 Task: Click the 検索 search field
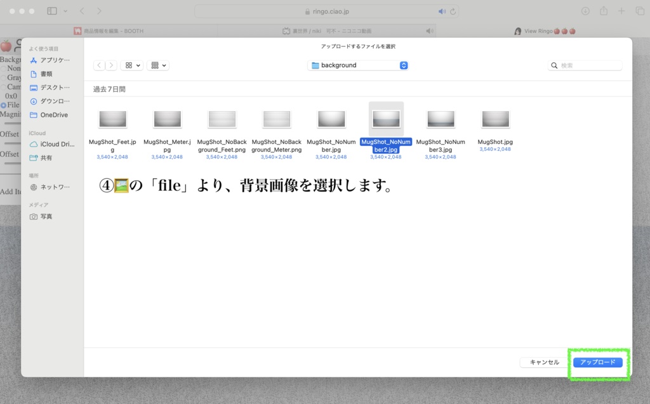[x=585, y=65]
